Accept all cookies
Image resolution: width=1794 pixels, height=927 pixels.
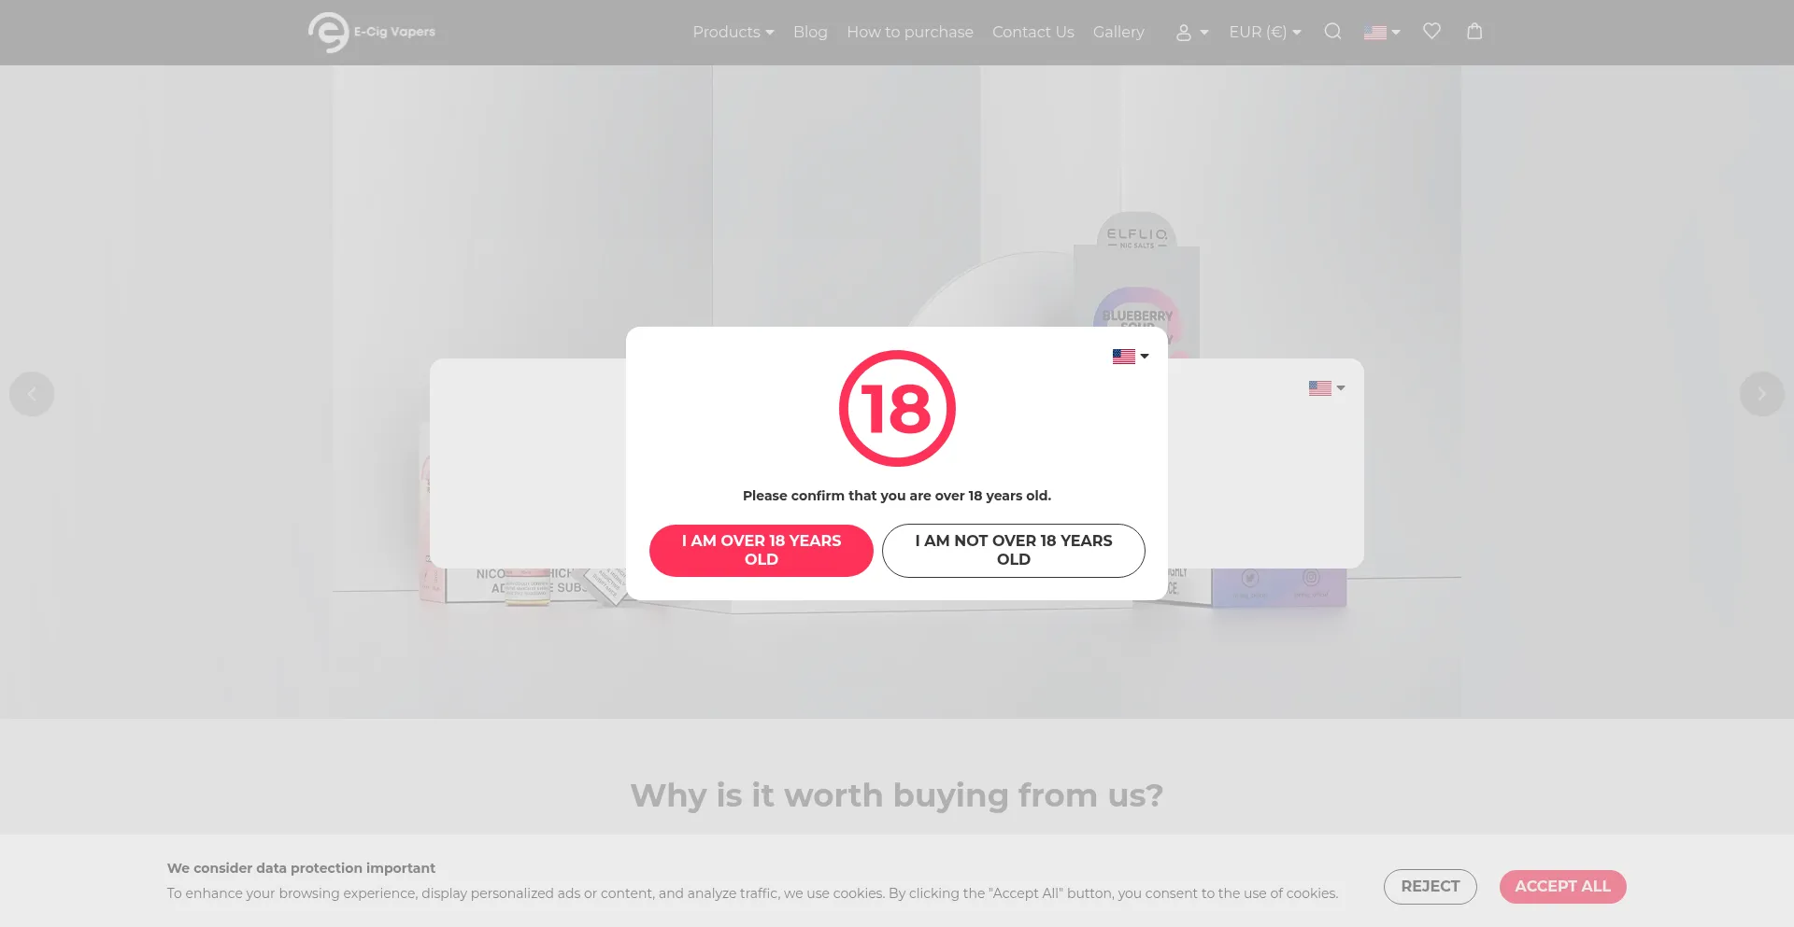[1562, 887]
